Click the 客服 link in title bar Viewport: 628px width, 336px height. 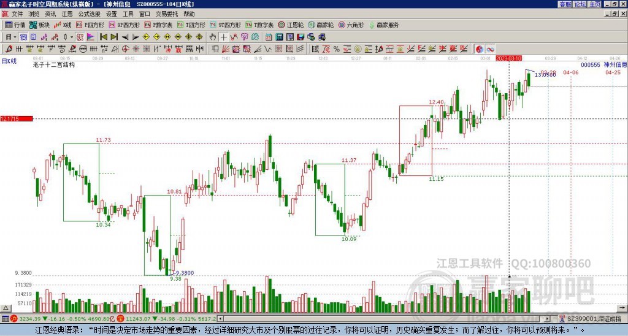565,4
